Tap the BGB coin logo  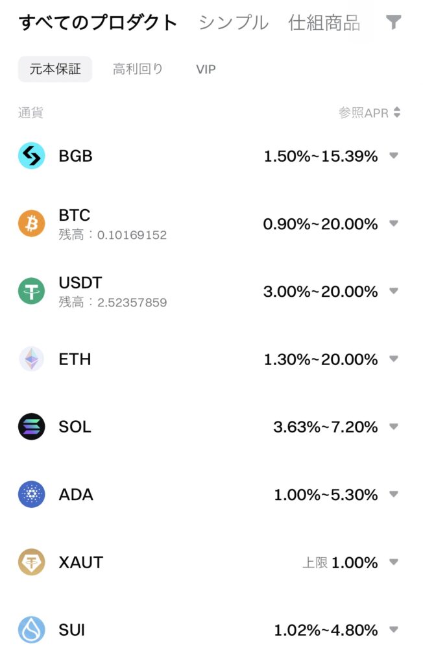pos(31,156)
